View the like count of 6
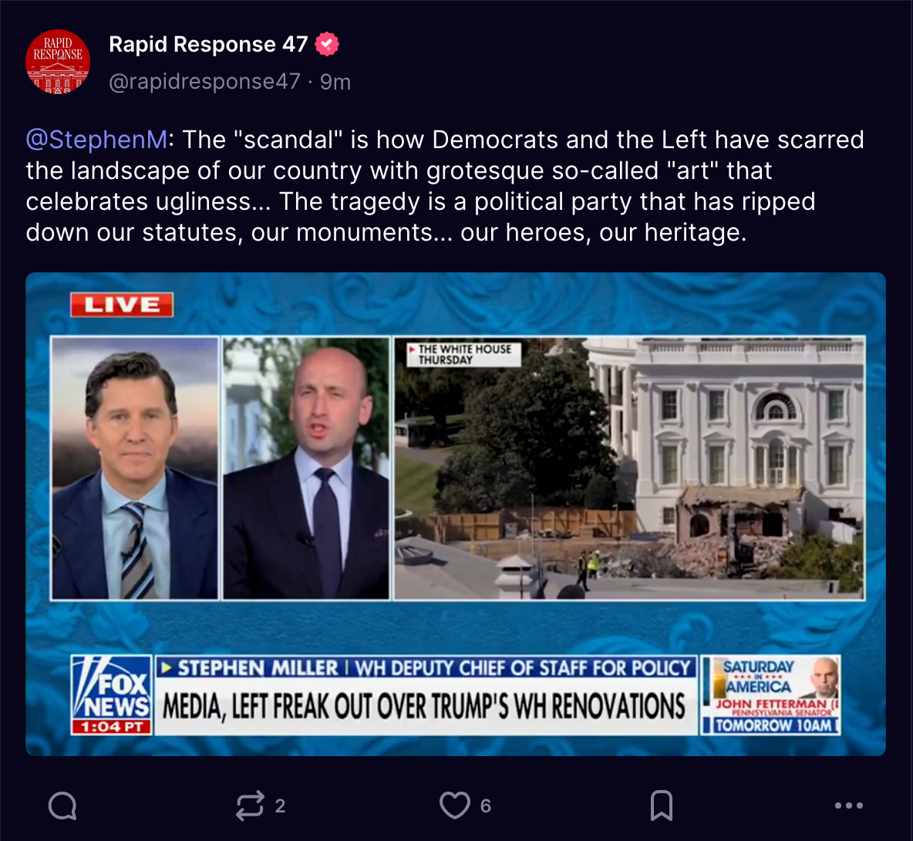 click(x=486, y=806)
